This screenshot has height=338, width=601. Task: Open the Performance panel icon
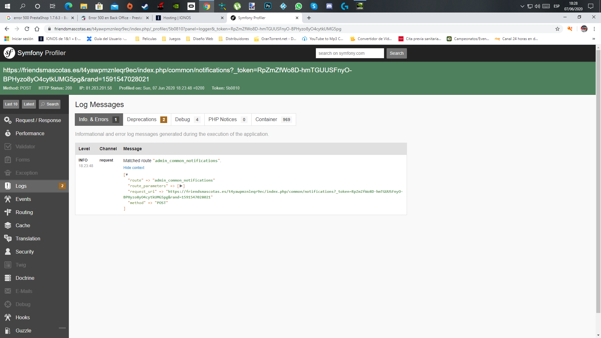8,133
